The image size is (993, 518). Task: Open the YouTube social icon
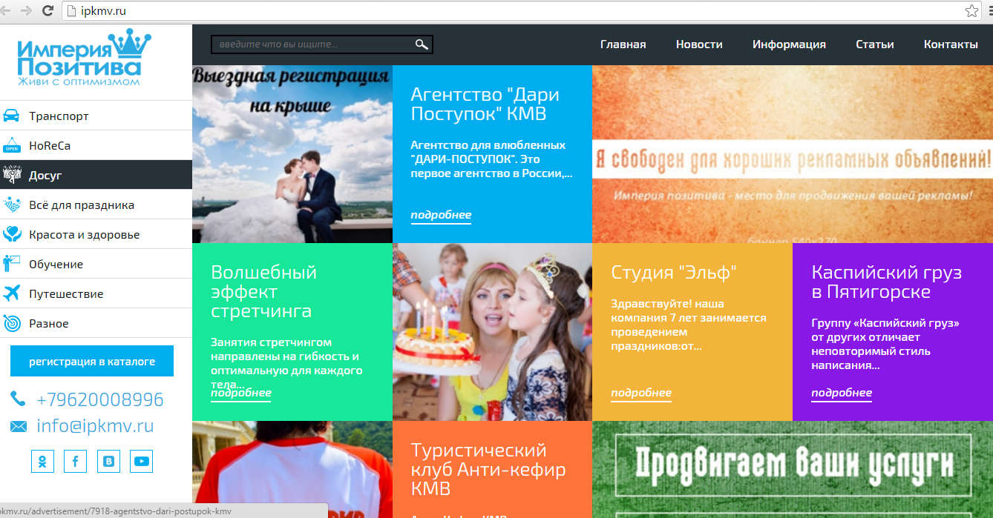tap(142, 461)
